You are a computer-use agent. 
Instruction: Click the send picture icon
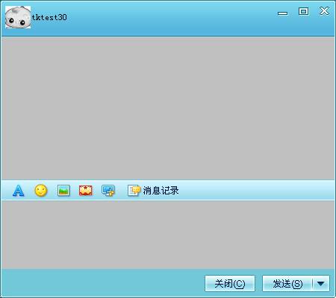tap(63, 191)
